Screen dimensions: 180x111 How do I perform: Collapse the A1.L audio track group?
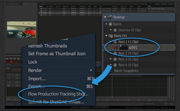tap(10, 82)
